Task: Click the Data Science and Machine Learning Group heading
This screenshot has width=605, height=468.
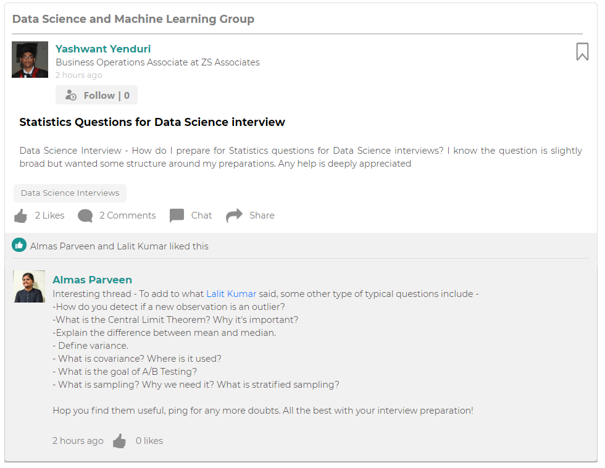Action: point(133,19)
